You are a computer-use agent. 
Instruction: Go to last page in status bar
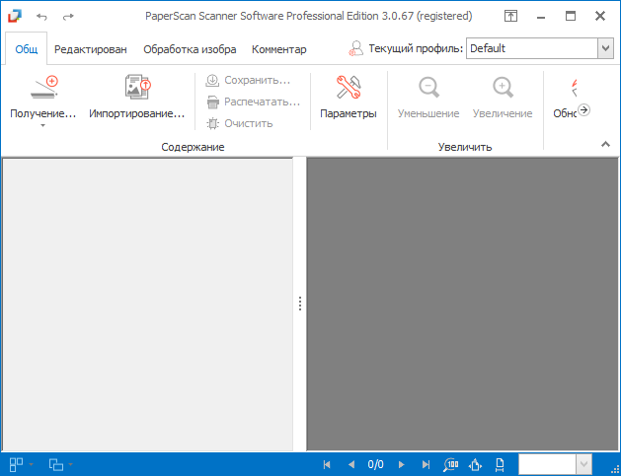coord(426,464)
